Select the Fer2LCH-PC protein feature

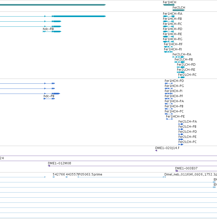click(181, 144)
